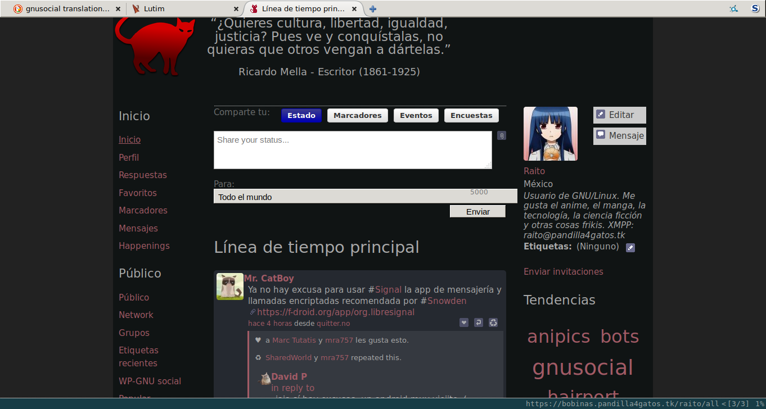
Task: Close the Línea de tiempo principal tab
Action: click(355, 9)
